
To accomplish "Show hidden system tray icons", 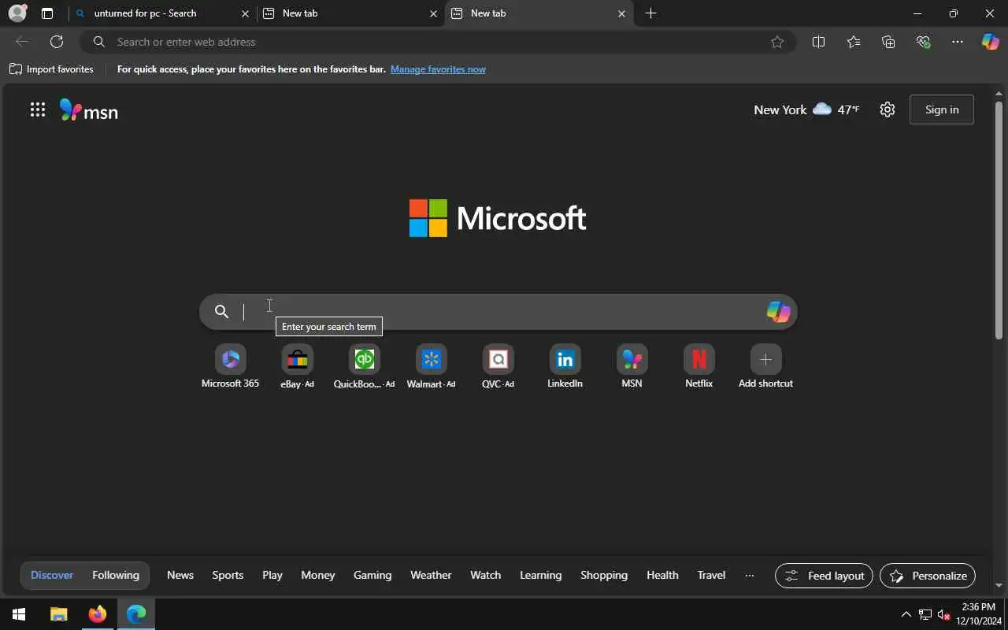I will (906, 614).
